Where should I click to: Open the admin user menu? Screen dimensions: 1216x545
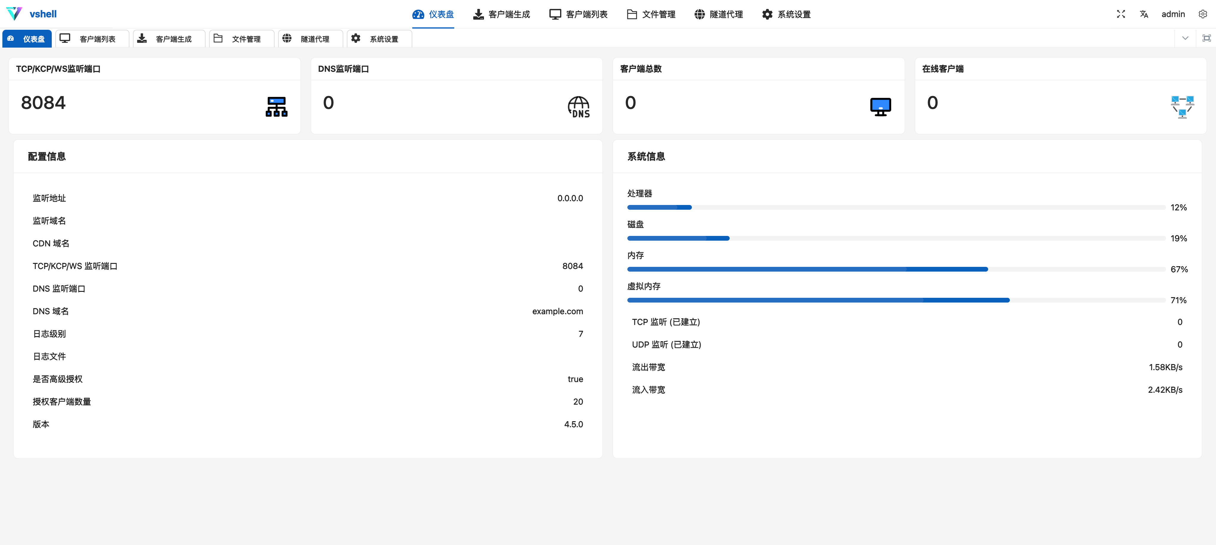pyautogui.click(x=1173, y=14)
